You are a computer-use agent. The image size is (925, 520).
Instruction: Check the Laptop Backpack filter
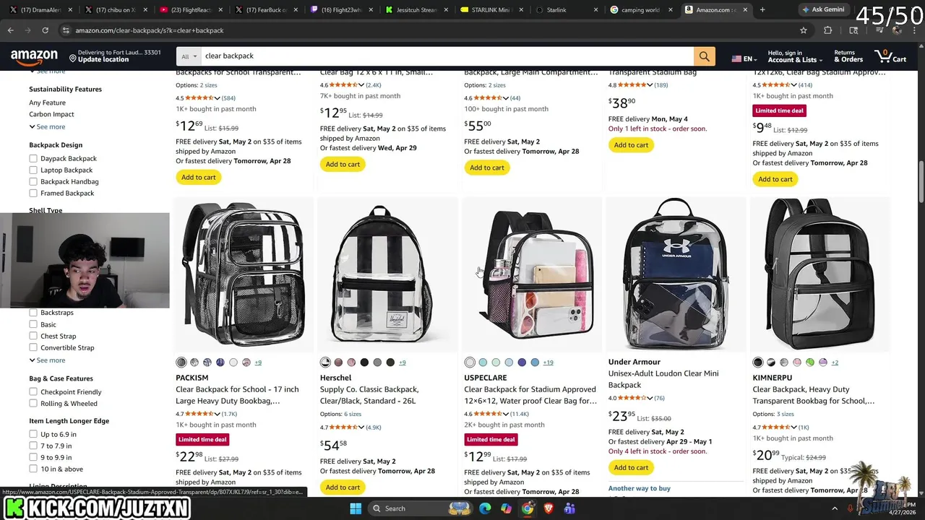(x=33, y=170)
